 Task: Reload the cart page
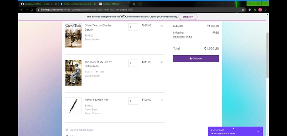tap(32, 10)
